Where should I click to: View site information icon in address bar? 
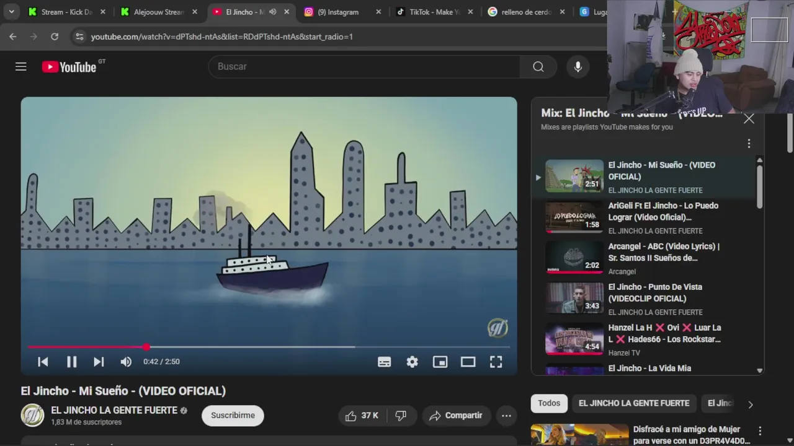tap(79, 37)
